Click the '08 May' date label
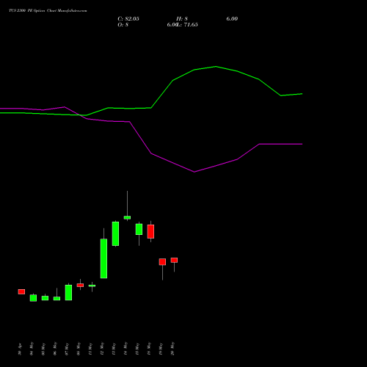Viewport: 367px width, 367px height. pyautogui.click(x=79, y=349)
